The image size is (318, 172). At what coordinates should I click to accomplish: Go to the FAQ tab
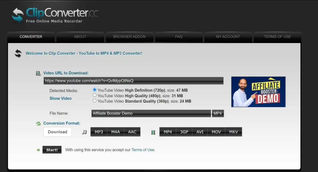[179, 37]
